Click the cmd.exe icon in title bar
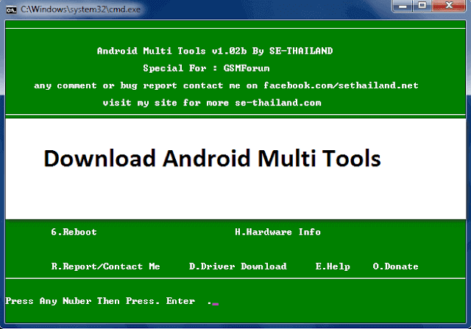Viewport: 471px width, 329px height. tap(11, 10)
